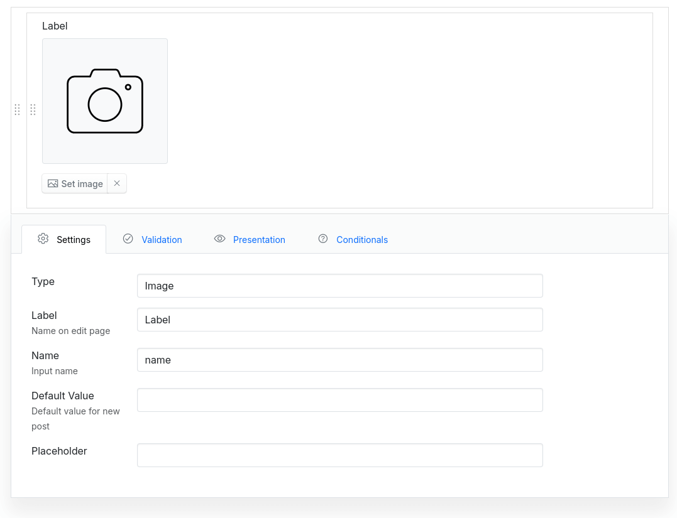Image resolution: width=677 pixels, height=518 pixels.
Task: Click the outer drag handle dots
Action: (x=17, y=109)
